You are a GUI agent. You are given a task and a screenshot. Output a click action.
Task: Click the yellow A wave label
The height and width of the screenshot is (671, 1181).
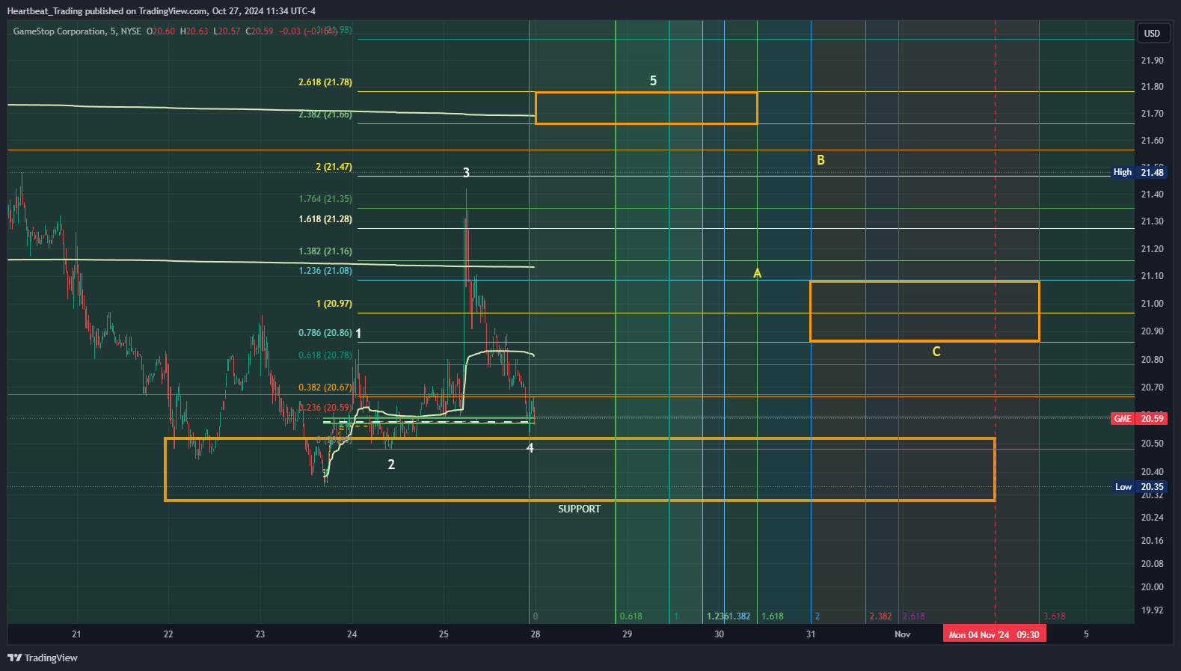[757, 273]
